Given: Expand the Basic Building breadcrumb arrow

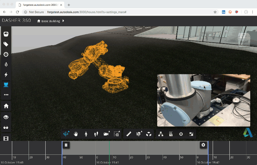Looking at the screenshot, I should pyautogui.click(x=63, y=21).
